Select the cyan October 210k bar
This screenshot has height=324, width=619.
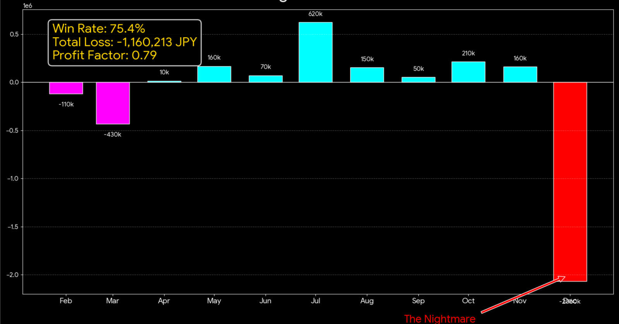(x=468, y=72)
